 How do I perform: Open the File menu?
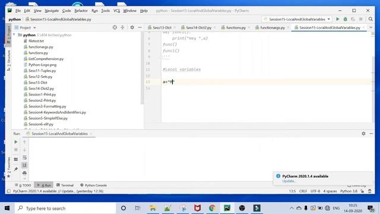tap(18, 11)
